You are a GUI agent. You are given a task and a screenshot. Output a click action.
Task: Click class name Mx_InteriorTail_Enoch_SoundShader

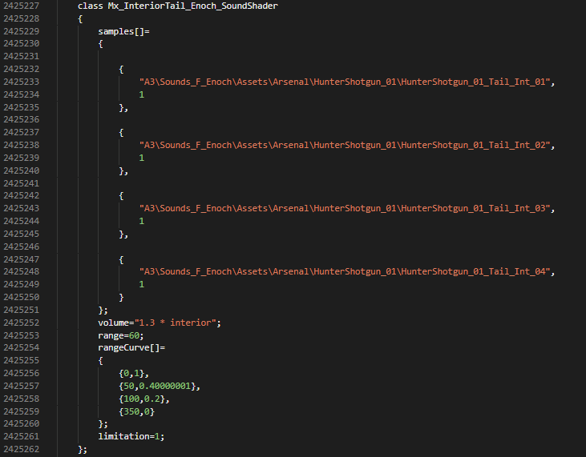click(x=193, y=6)
